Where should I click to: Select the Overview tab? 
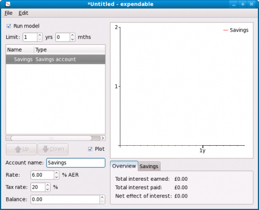[124, 166]
